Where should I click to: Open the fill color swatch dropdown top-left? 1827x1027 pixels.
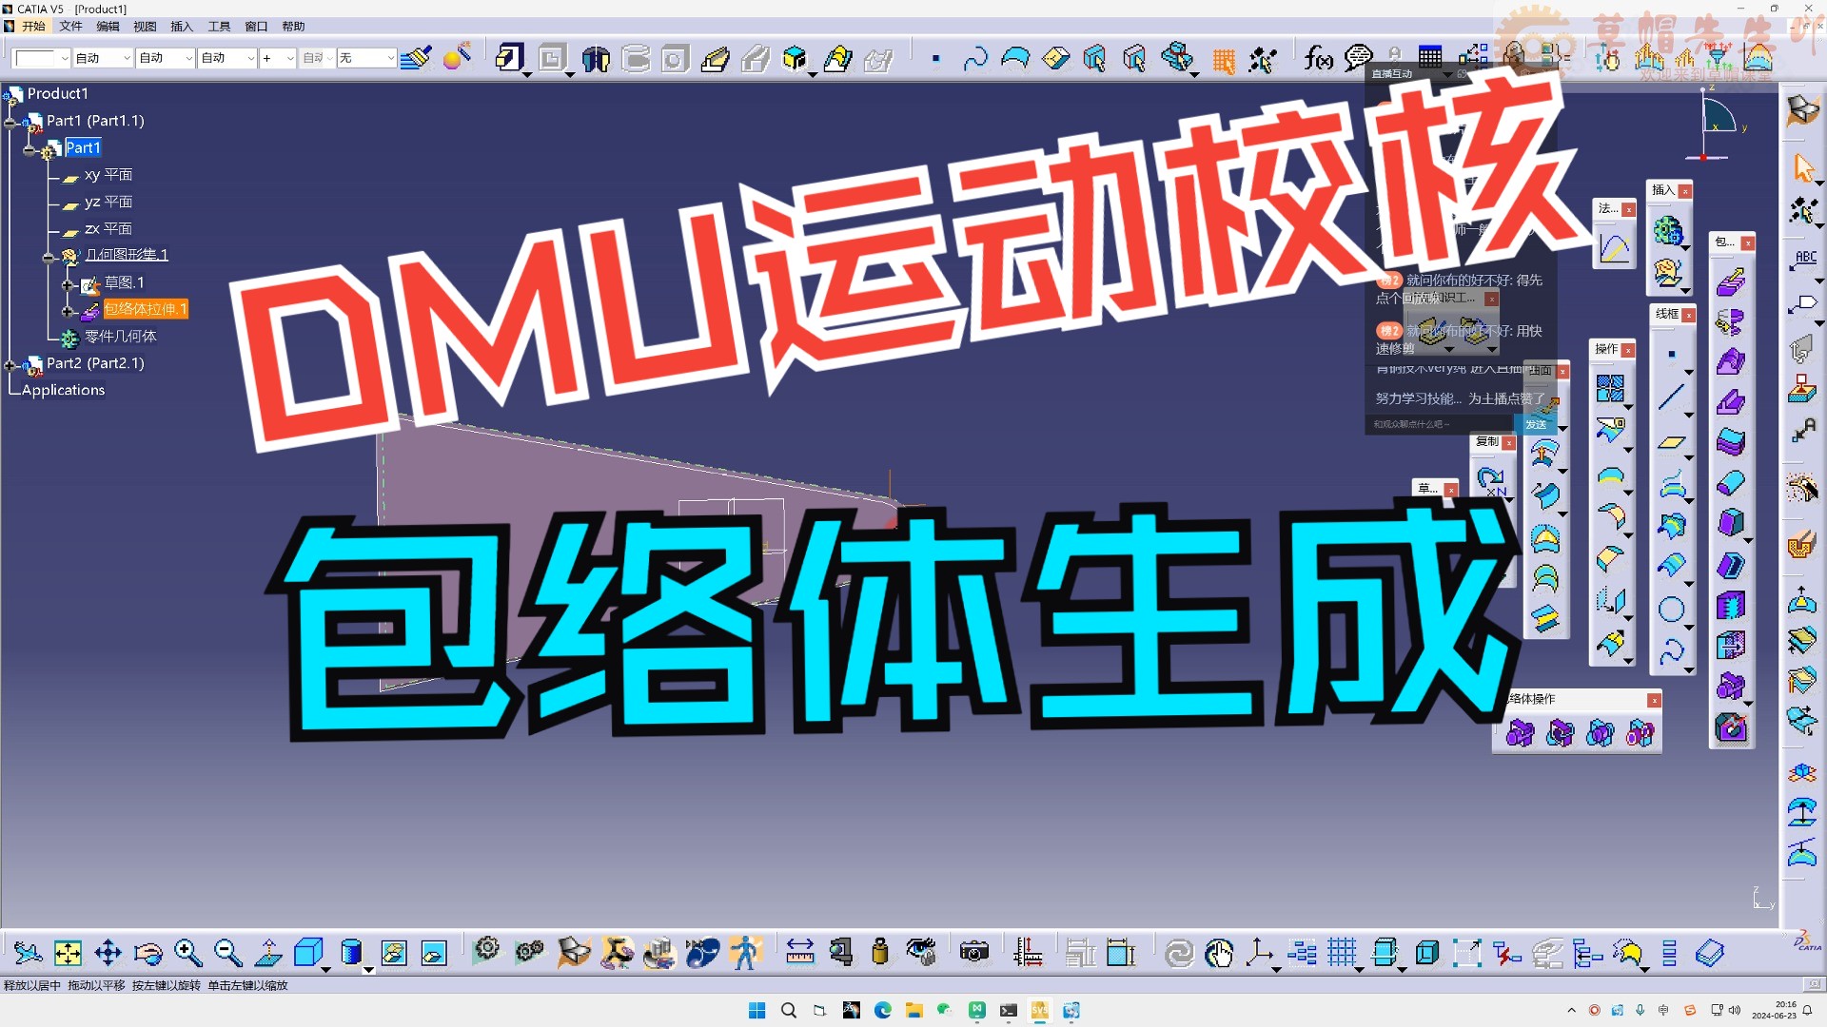(x=62, y=58)
